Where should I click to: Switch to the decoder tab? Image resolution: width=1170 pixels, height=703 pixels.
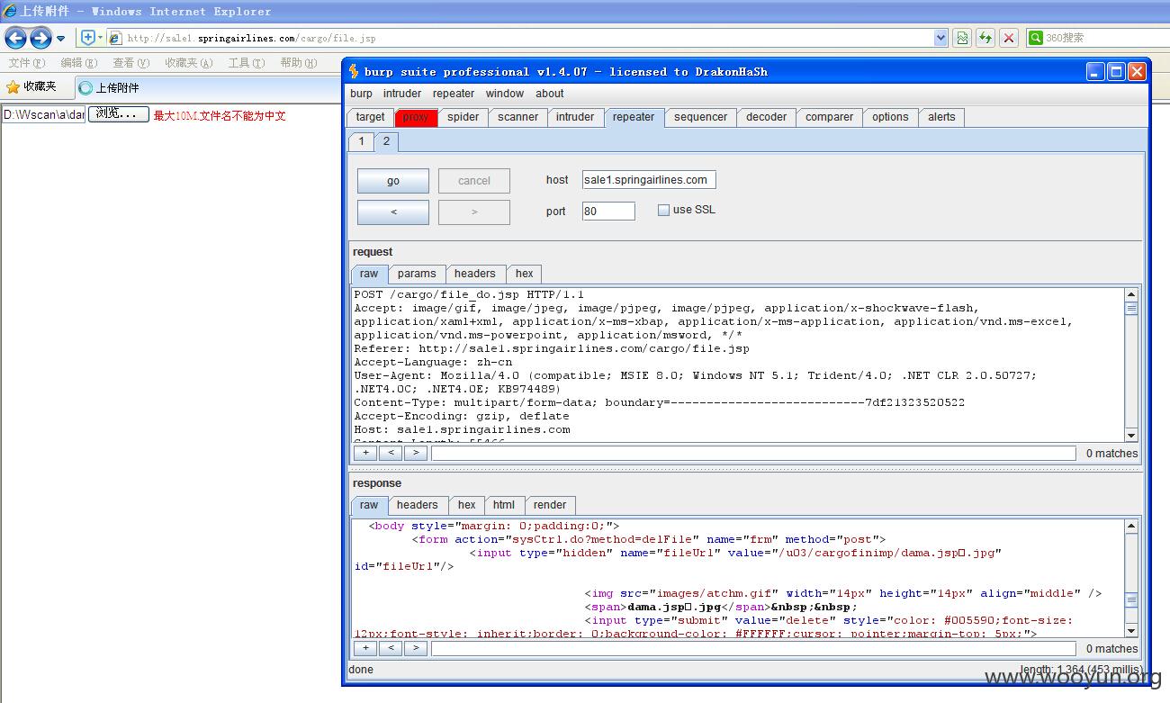(766, 117)
